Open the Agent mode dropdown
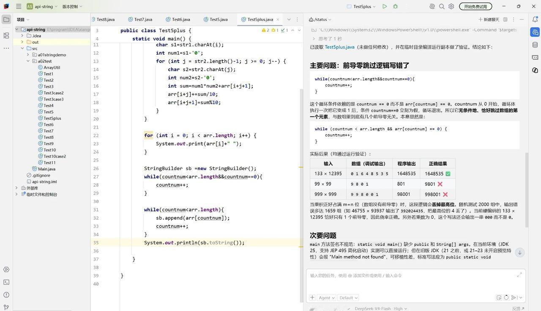541x311 pixels. pos(326,297)
